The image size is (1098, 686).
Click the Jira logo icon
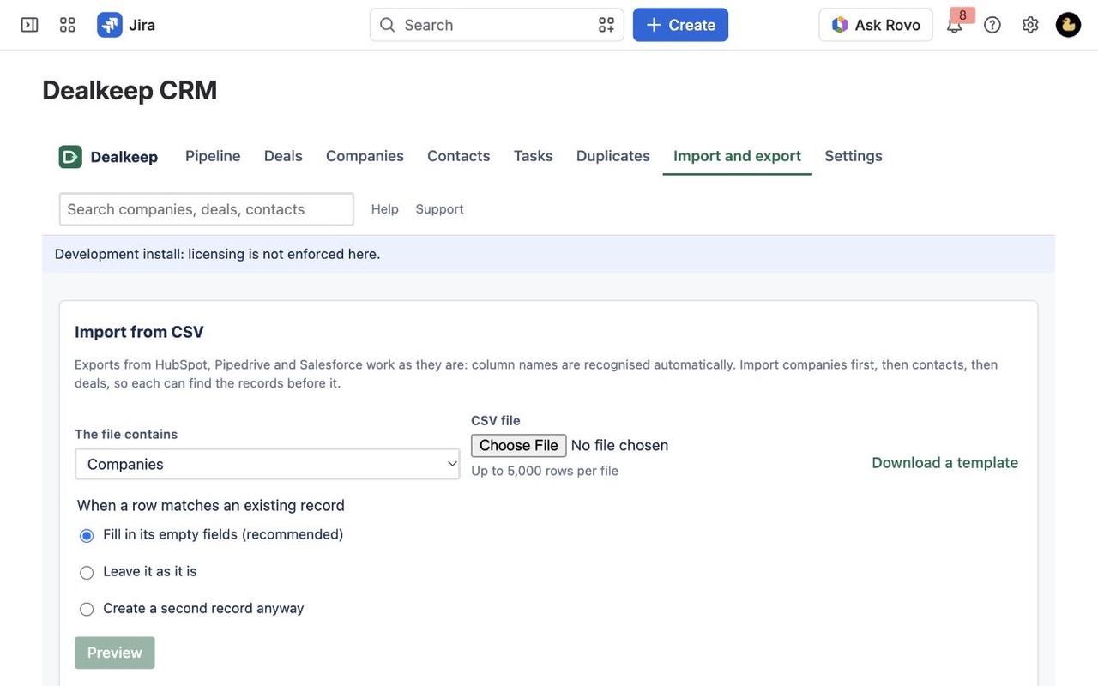click(109, 25)
